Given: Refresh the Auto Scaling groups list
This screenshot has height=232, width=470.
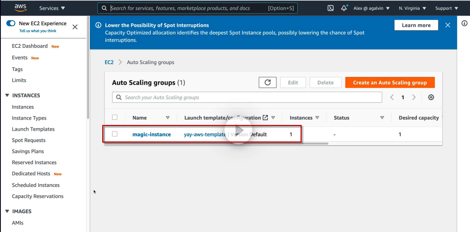Looking at the screenshot, I should coord(267,82).
